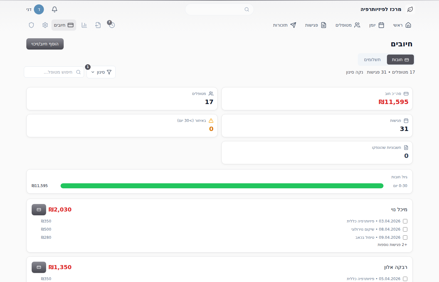Click the clock icon with badge 7
This screenshot has width=439, height=282.
(112, 25)
